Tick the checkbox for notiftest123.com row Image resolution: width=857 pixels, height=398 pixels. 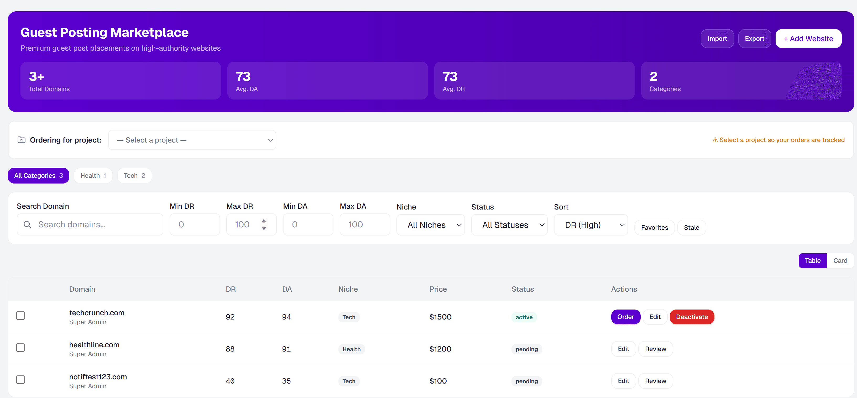click(x=21, y=379)
